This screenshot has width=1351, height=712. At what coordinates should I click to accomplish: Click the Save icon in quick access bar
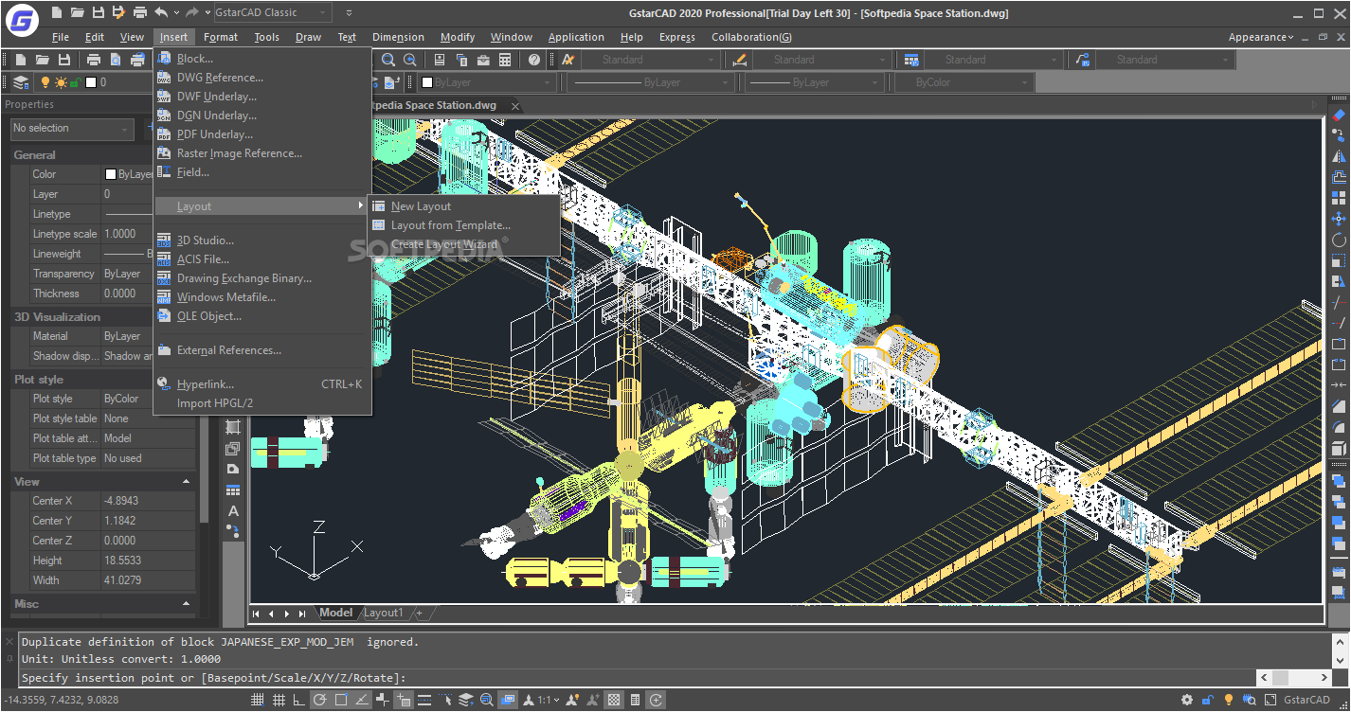pos(98,12)
